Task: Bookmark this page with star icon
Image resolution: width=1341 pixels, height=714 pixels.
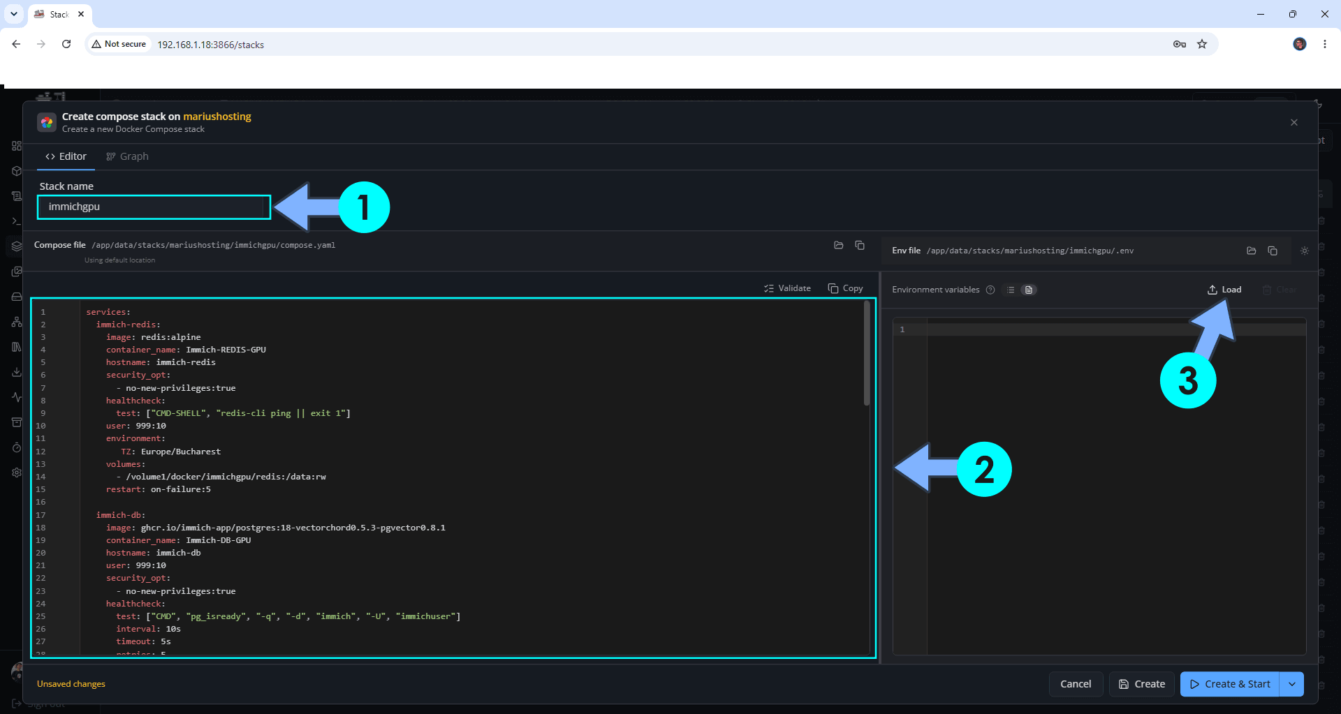Action: 1202,44
